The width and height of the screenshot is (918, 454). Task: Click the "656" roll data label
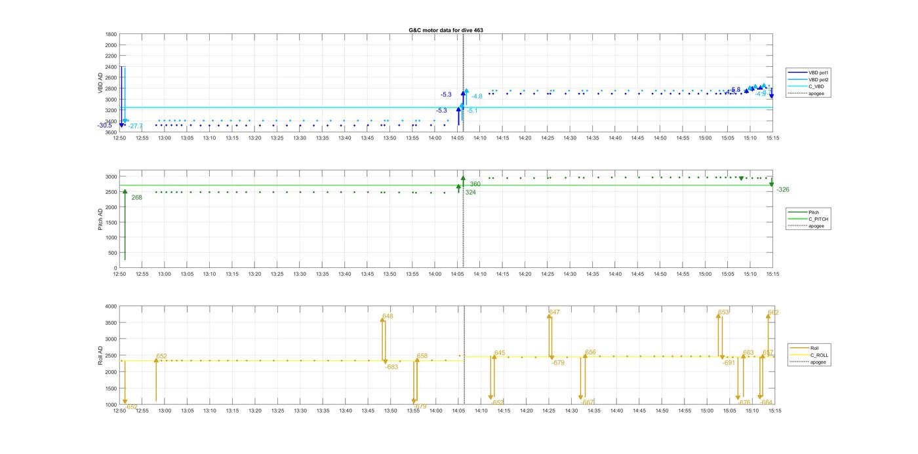[591, 352]
